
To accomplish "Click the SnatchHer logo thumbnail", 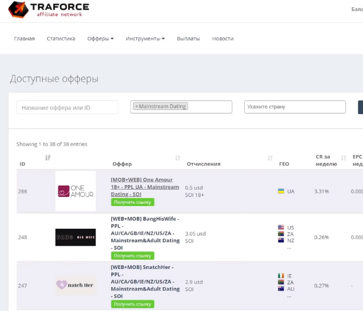I will [x=76, y=285].
